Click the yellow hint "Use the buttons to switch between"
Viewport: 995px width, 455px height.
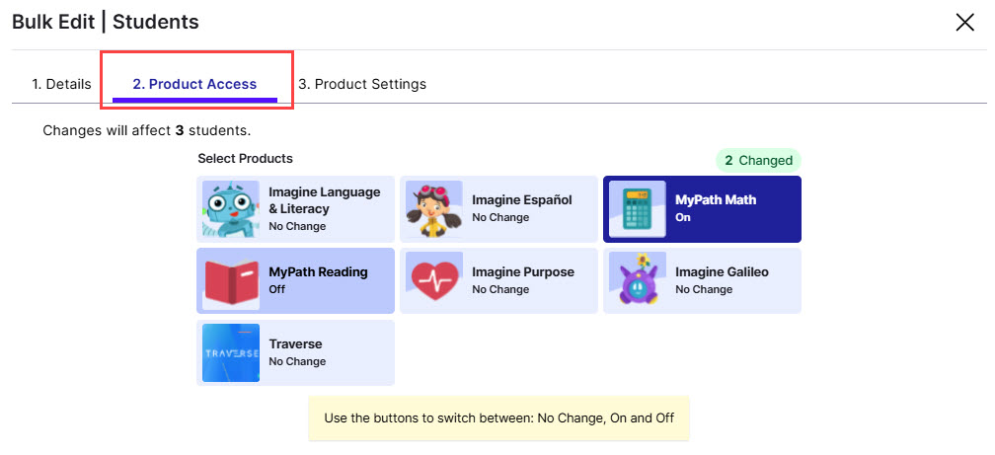point(498,418)
